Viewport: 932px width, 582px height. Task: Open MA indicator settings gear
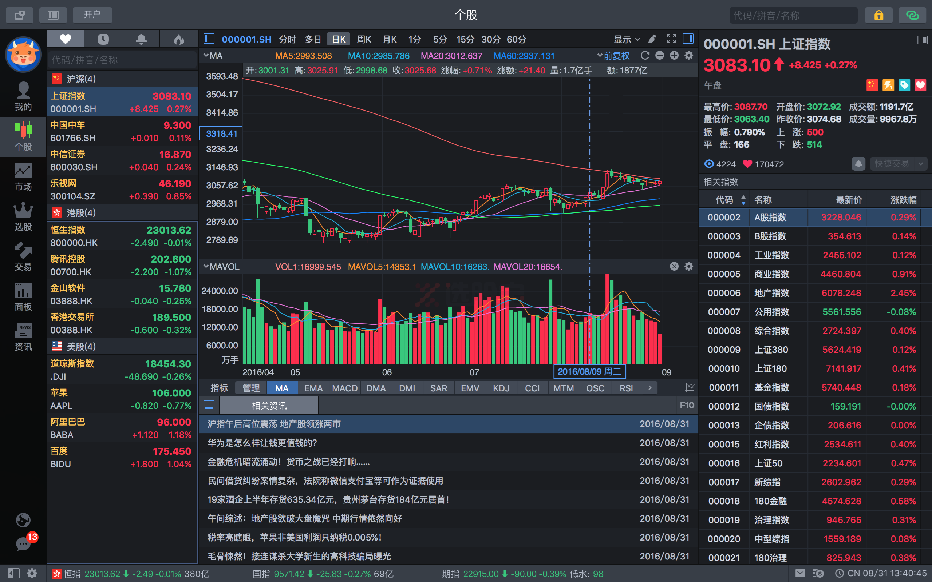coord(688,55)
